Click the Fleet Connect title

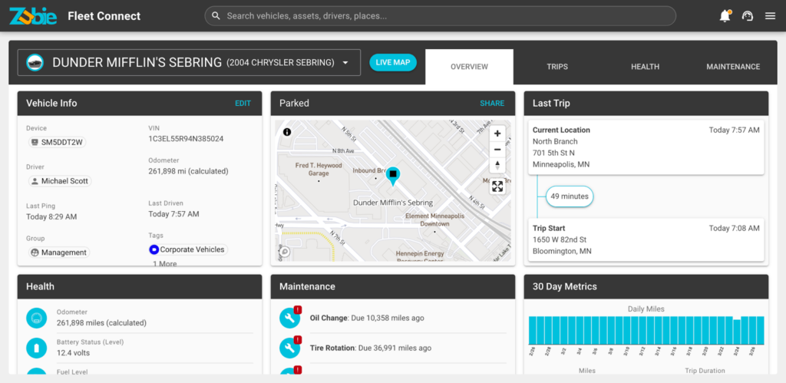tap(104, 16)
